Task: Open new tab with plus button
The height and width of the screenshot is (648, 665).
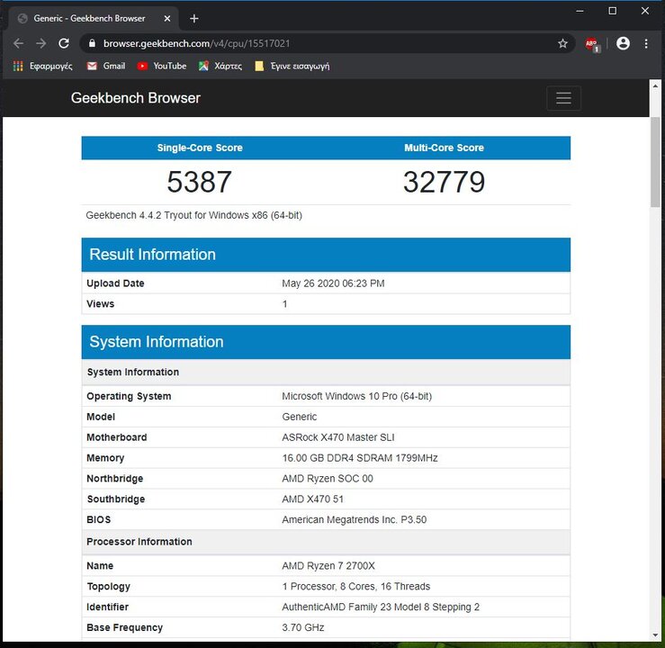Action: click(194, 19)
